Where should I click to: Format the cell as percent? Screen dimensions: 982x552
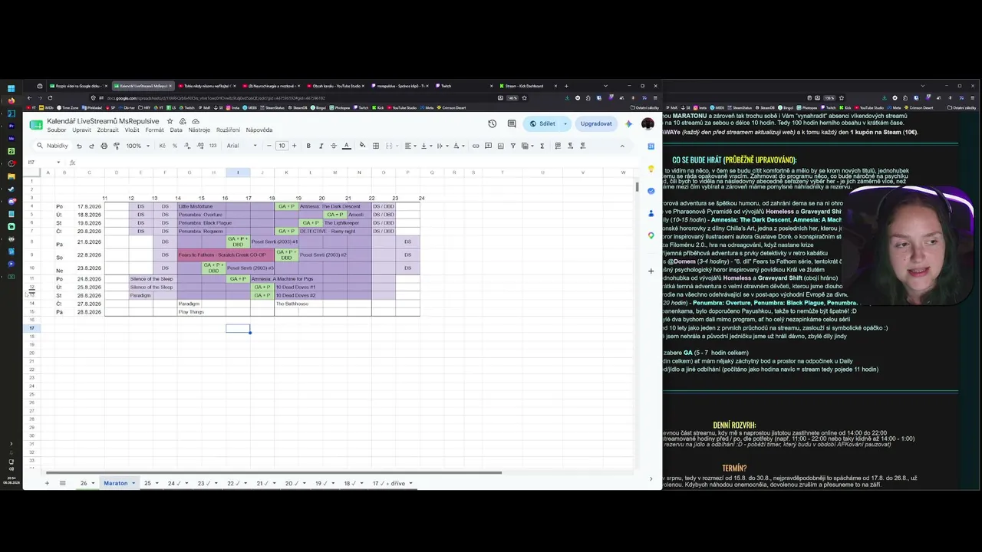tap(174, 146)
